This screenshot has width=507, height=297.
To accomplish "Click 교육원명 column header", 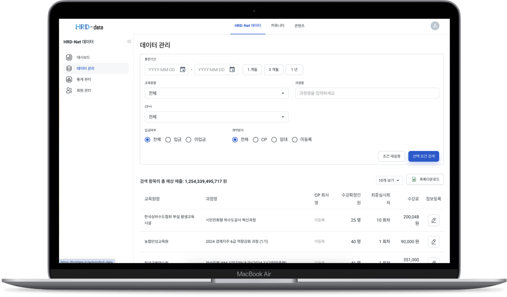I will 152,199.
